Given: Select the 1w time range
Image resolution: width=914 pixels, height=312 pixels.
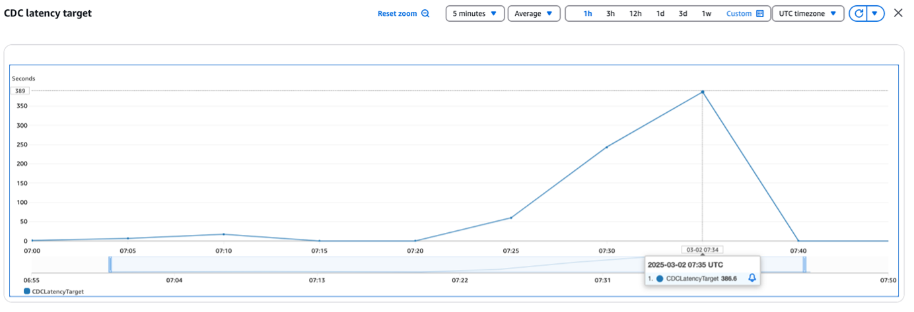Looking at the screenshot, I should [707, 14].
